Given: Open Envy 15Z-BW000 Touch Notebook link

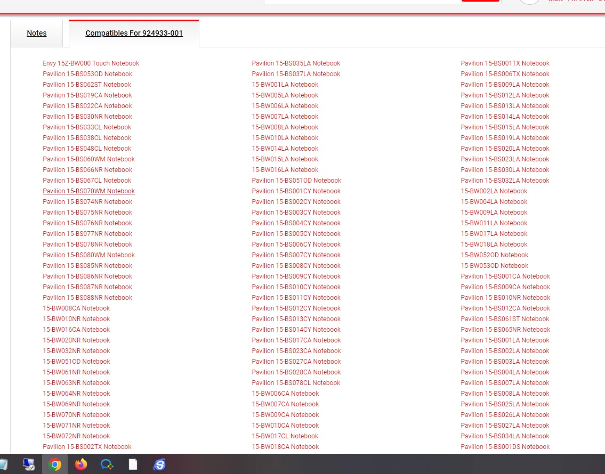Looking at the screenshot, I should point(91,63).
